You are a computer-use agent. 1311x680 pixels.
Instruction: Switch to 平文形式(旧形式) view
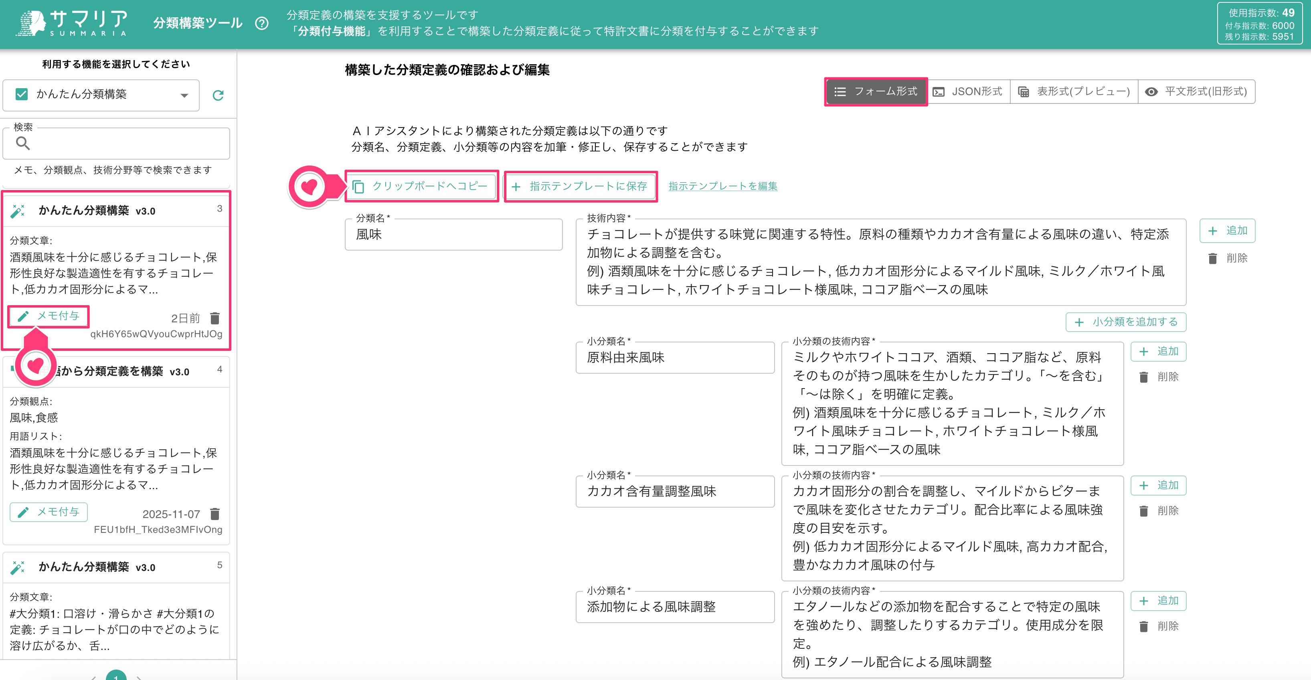[1196, 92]
